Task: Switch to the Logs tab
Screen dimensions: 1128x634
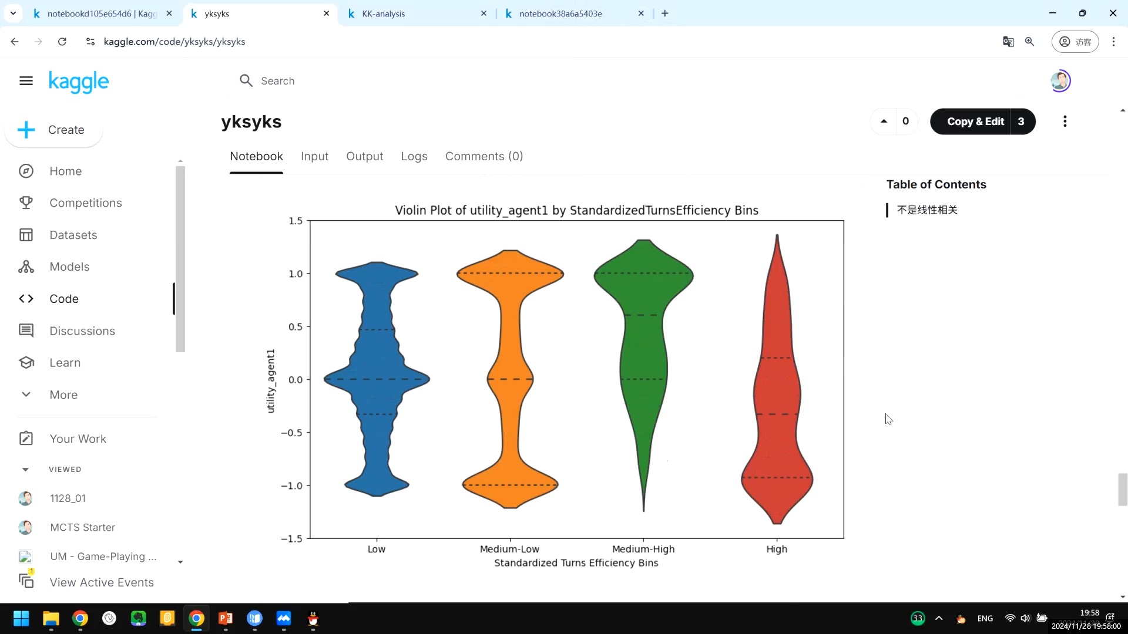Action: 414,156
